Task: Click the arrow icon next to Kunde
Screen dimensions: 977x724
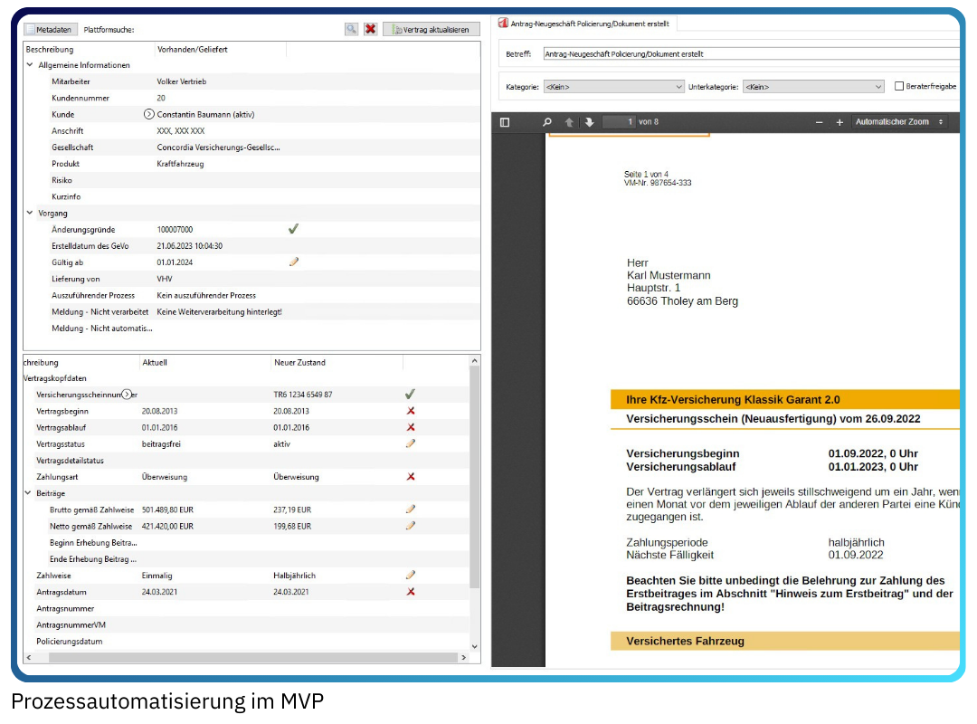Action: [x=149, y=115]
